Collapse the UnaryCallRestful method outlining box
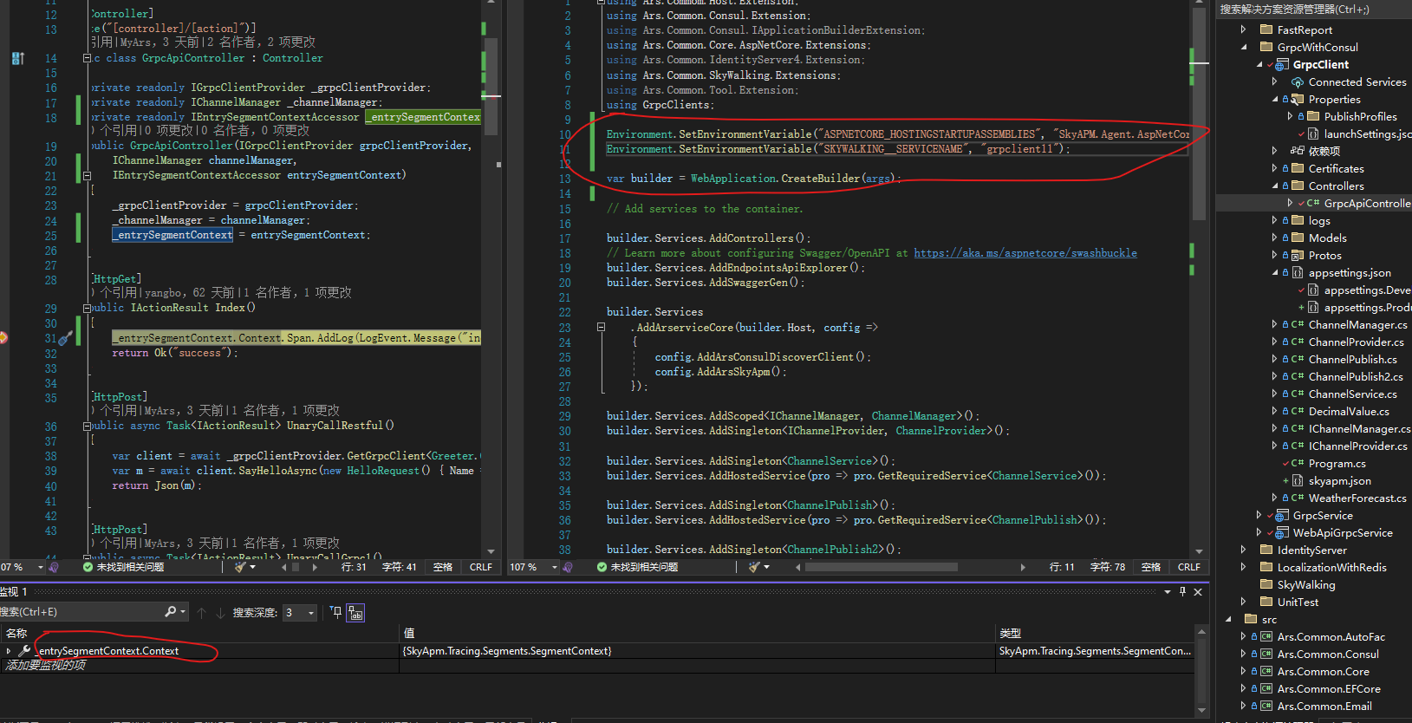The image size is (1412, 723). [87, 426]
